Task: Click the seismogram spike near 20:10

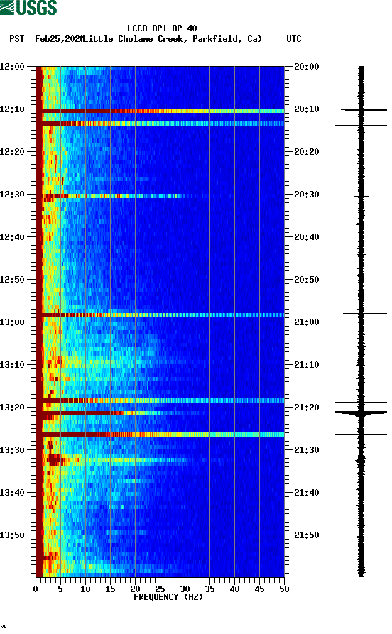Action: point(364,109)
